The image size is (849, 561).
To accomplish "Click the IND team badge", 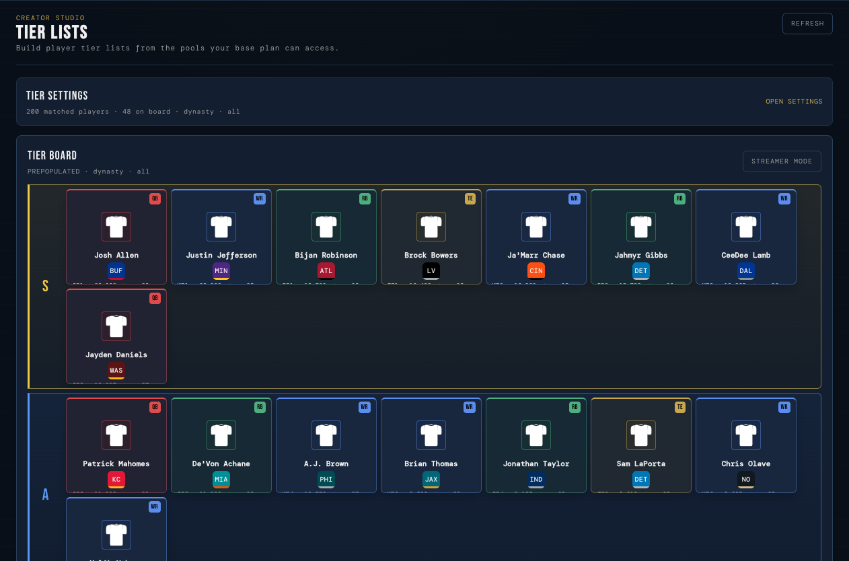I will [x=536, y=480].
